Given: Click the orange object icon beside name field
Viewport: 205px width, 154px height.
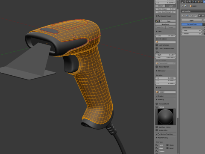Looking at the screenshot, I should 157,92.
